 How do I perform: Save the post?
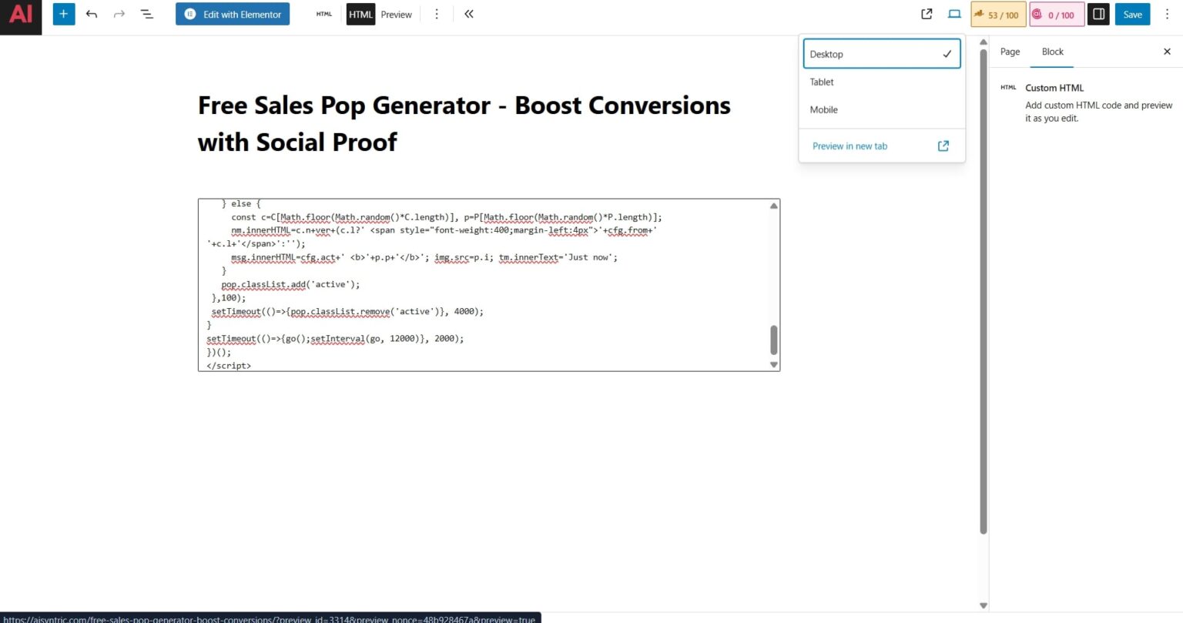point(1132,14)
